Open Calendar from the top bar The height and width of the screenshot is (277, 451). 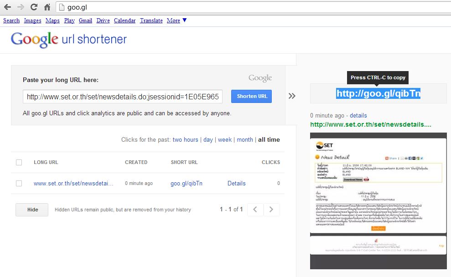pos(124,21)
